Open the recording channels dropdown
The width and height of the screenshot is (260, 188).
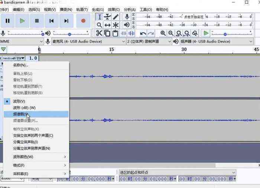(x=149, y=41)
